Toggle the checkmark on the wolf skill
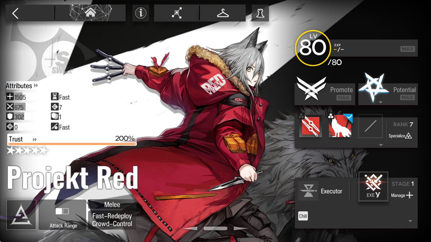This screenshot has height=242, width=431. (349, 117)
